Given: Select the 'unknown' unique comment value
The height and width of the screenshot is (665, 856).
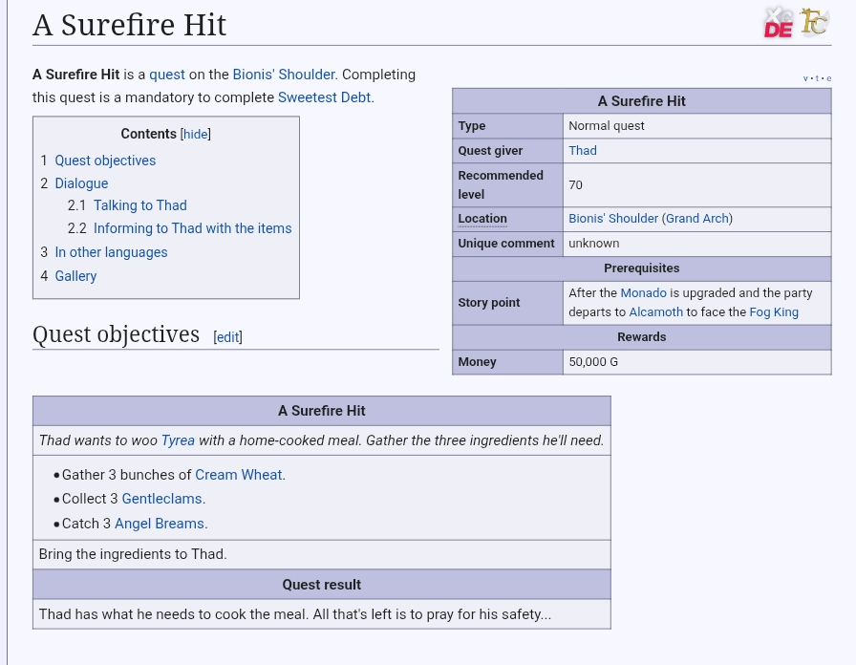Looking at the screenshot, I should (x=594, y=244).
